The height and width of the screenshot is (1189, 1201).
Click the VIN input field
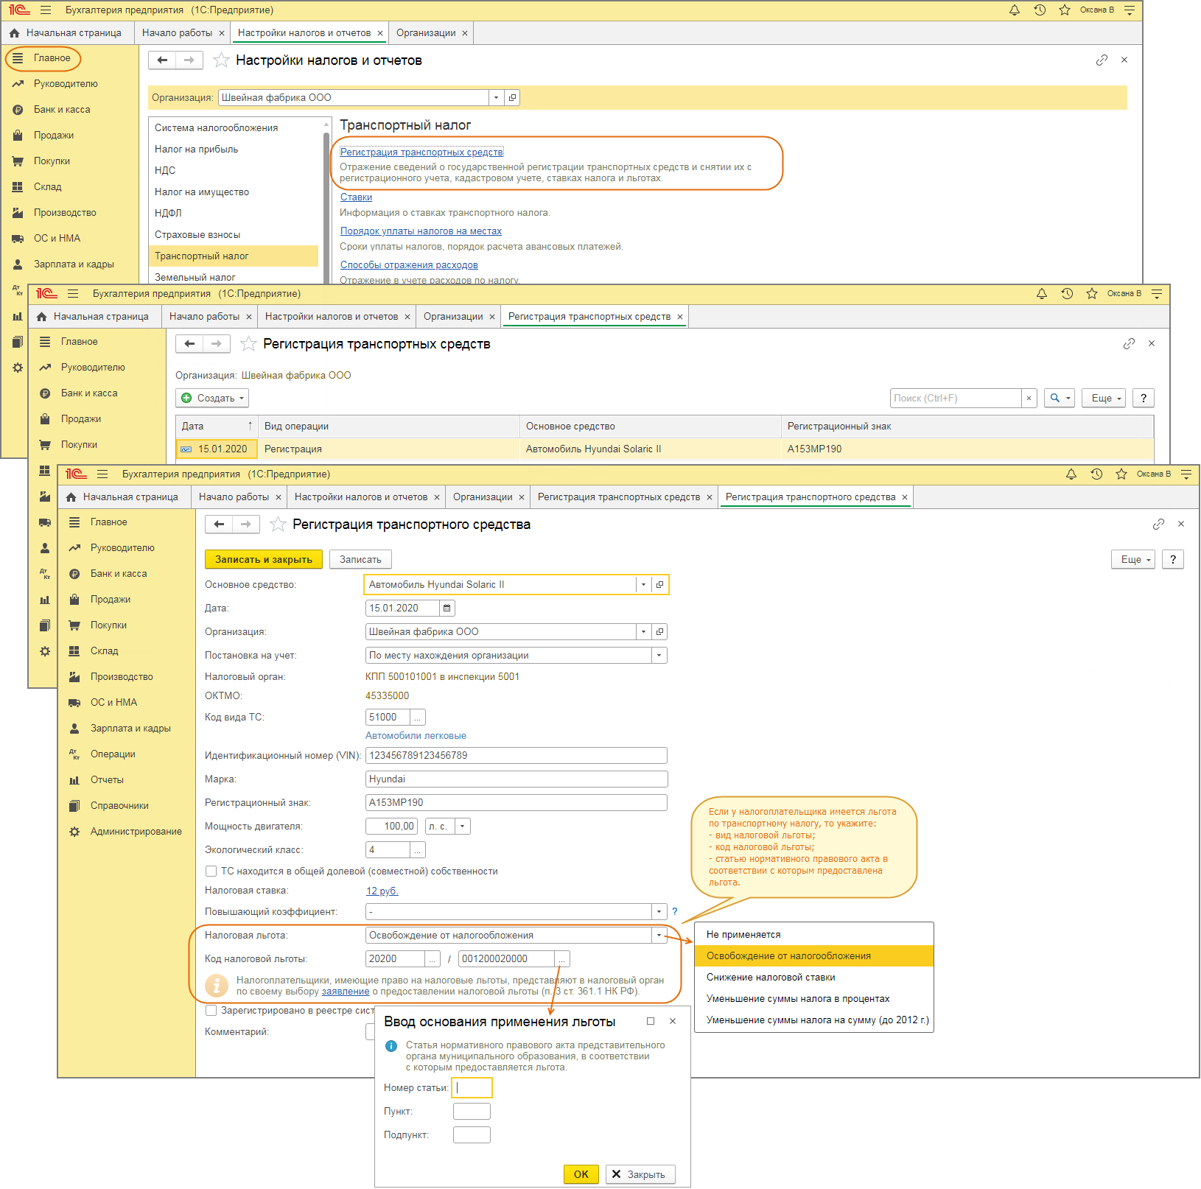(517, 756)
